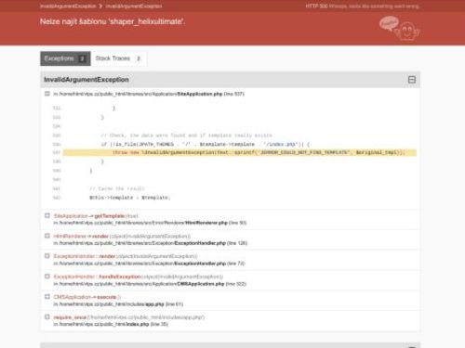The width and height of the screenshot is (465, 348).
Task: Click the SiteApplication.php file path
Action: 149,94
